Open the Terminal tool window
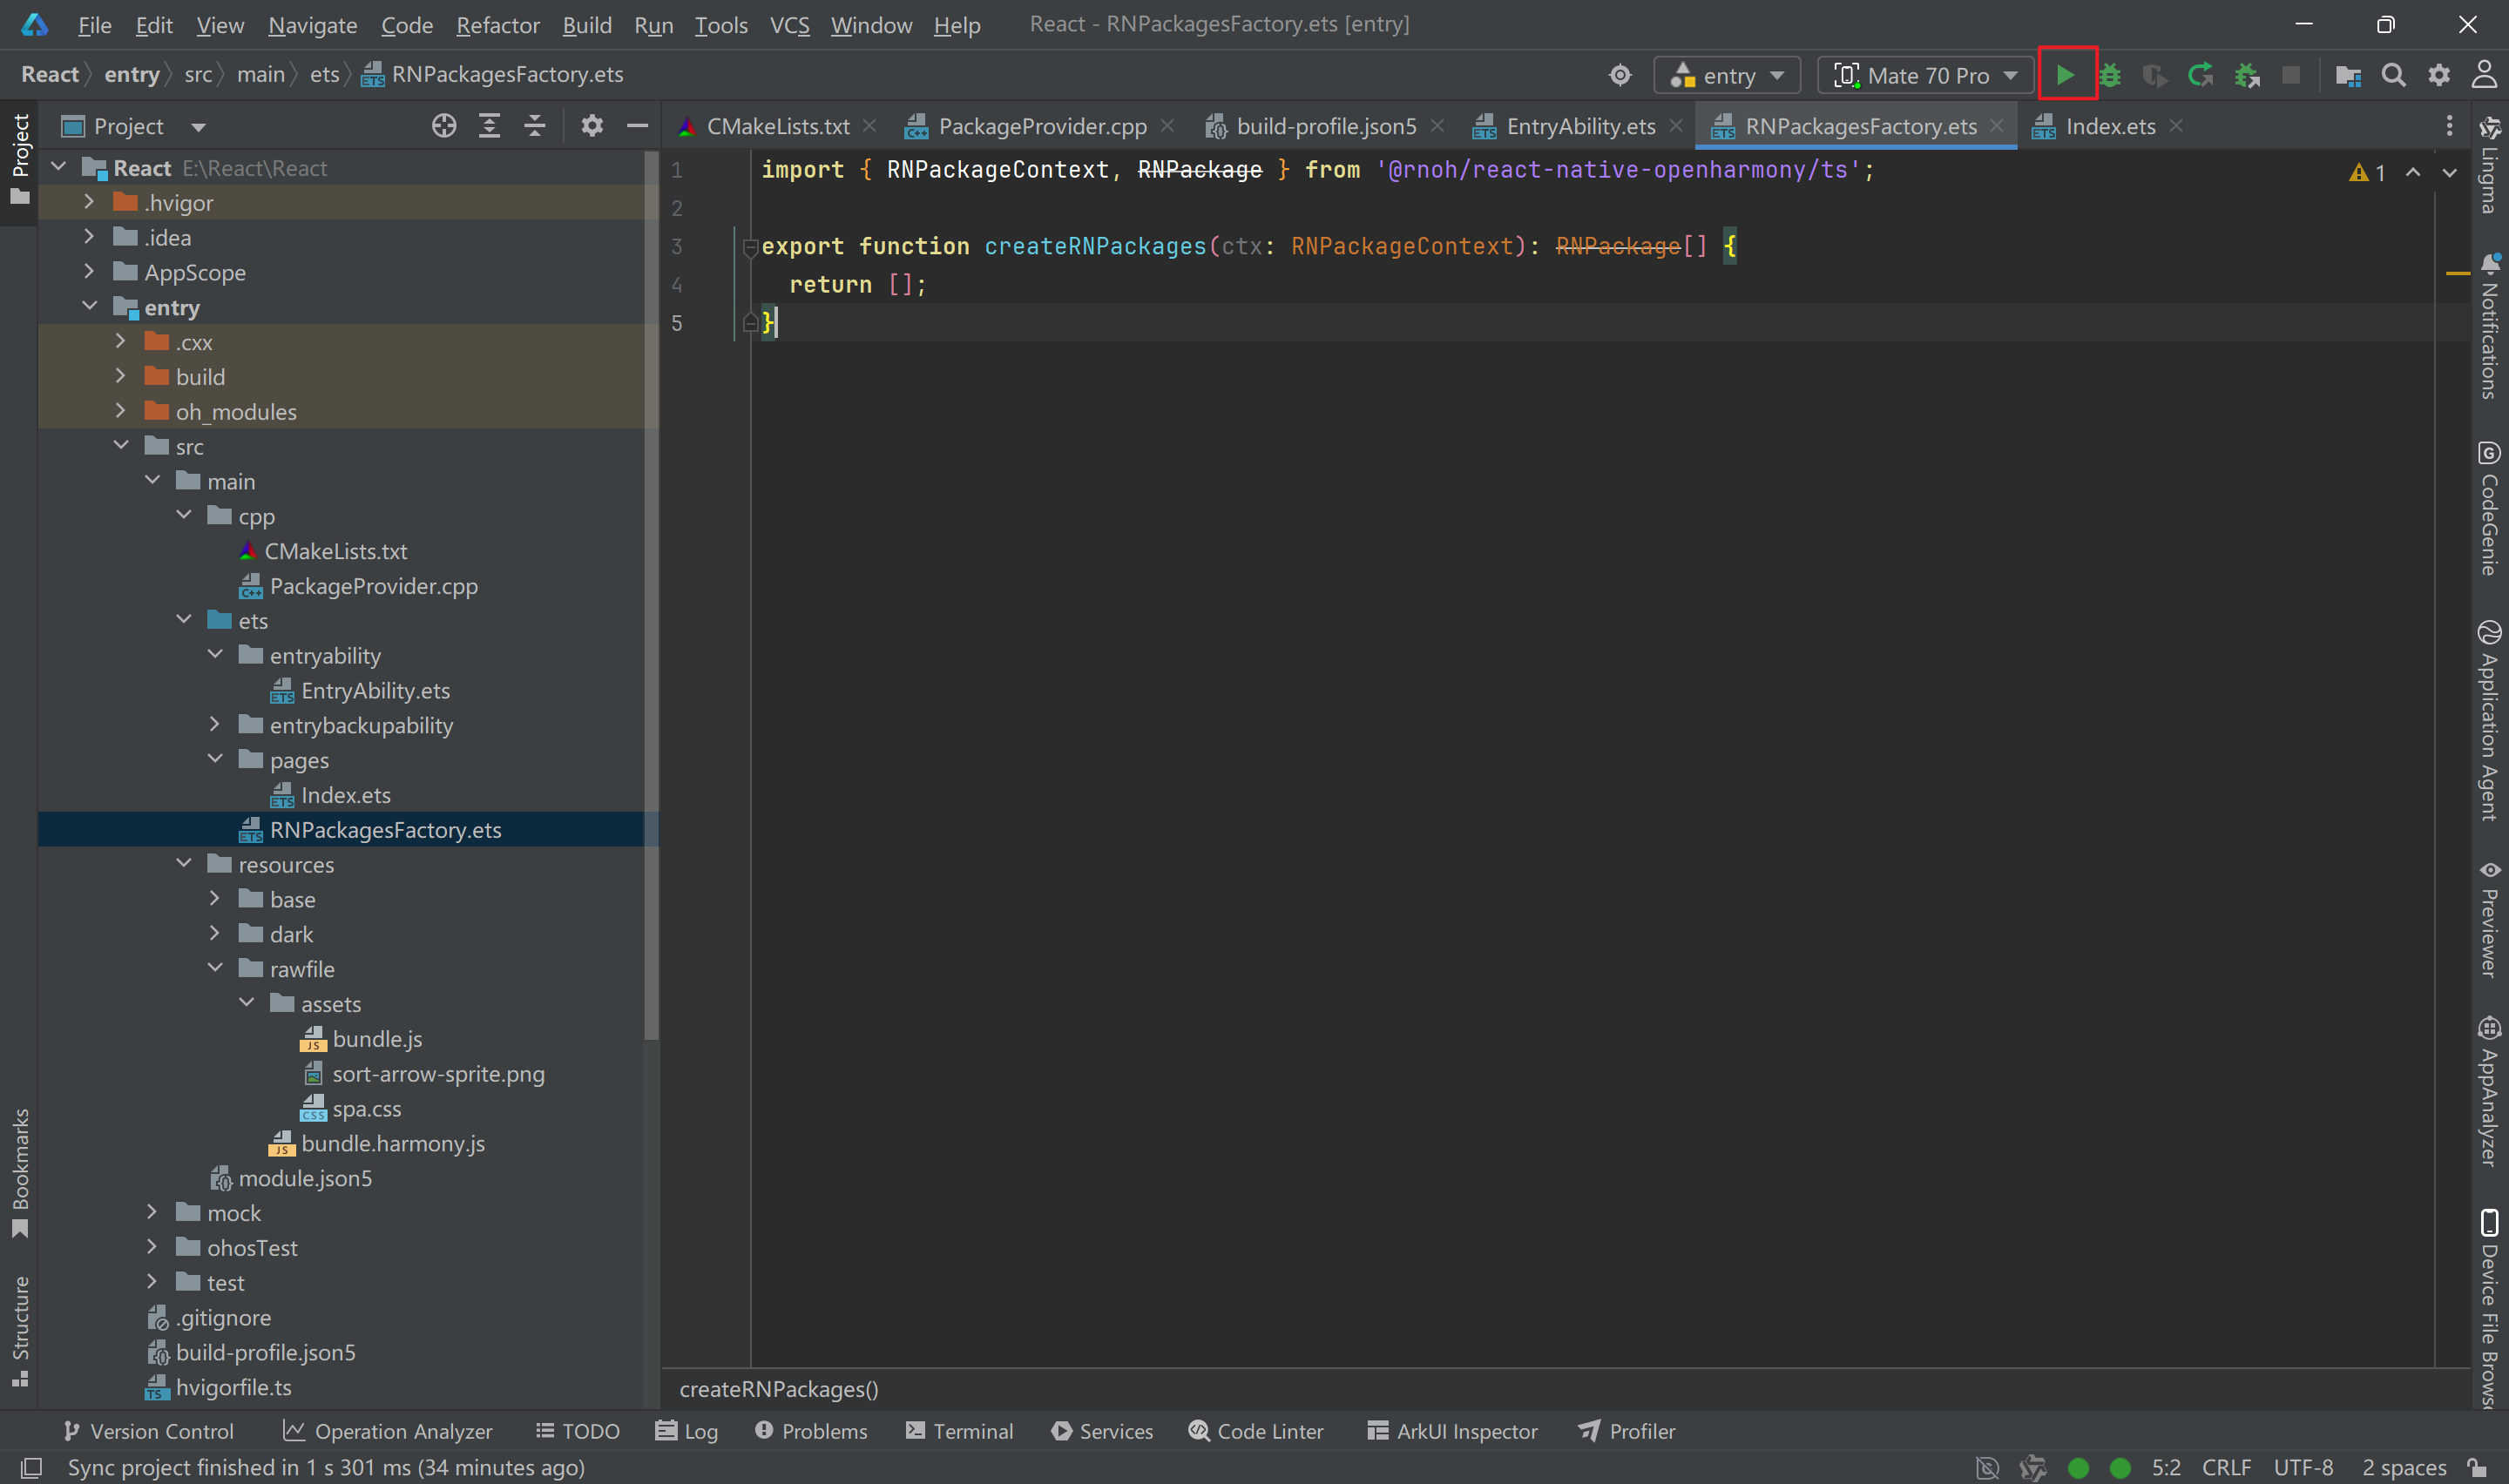This screenshot has width=2509, height=1484. point(959,1431)
